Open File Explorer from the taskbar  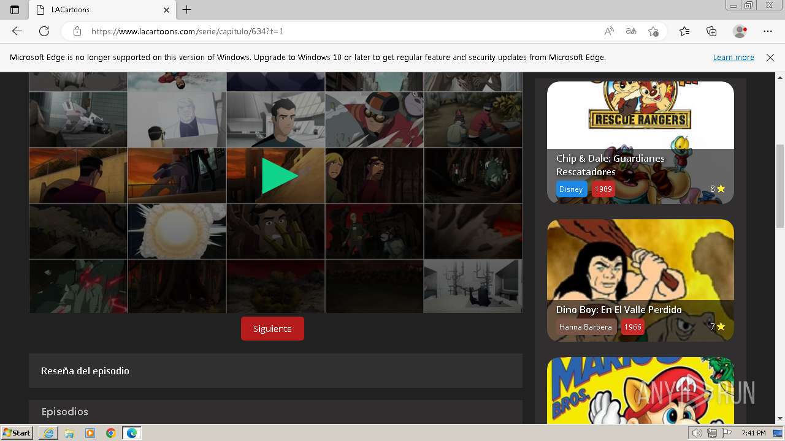[x=69, y=433]
